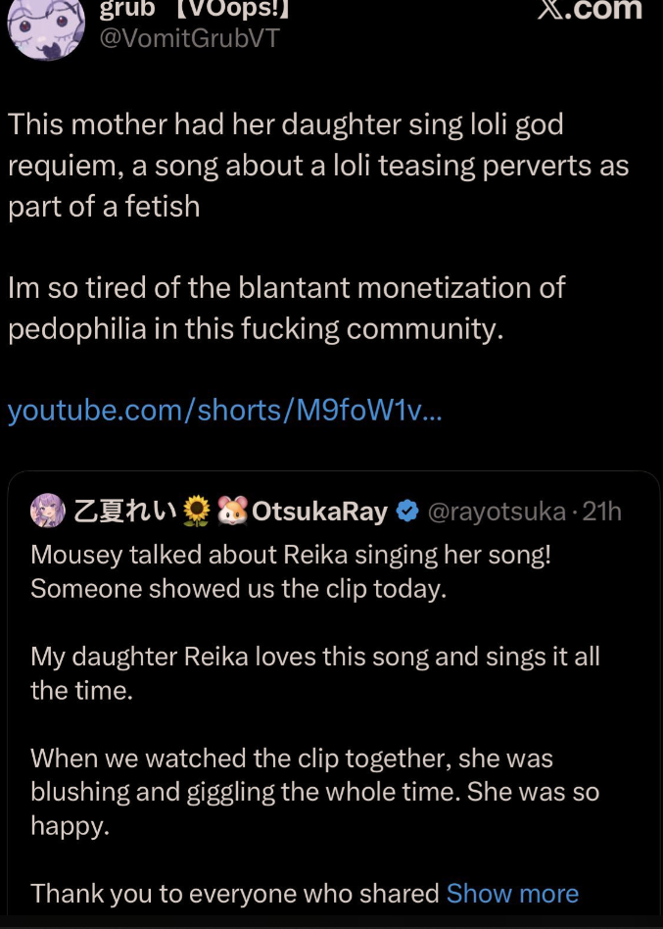
Task: Click the "Thank you to everyone" text
Action: (x=235, y=893)
